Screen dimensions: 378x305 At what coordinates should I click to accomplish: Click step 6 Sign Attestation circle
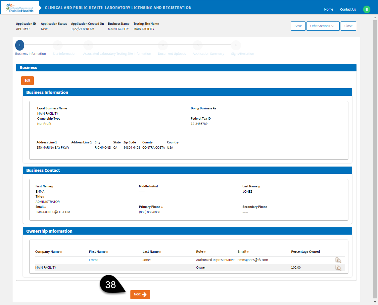click(236, 45)
